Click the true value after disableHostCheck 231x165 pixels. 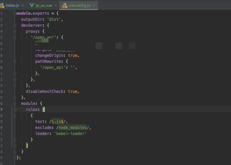[x=73, y=92]
